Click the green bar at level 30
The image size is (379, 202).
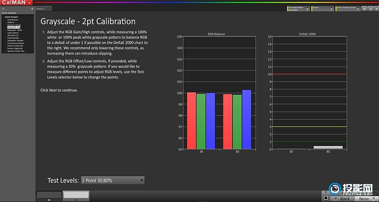pyautogui.click(x=201, y=122)
